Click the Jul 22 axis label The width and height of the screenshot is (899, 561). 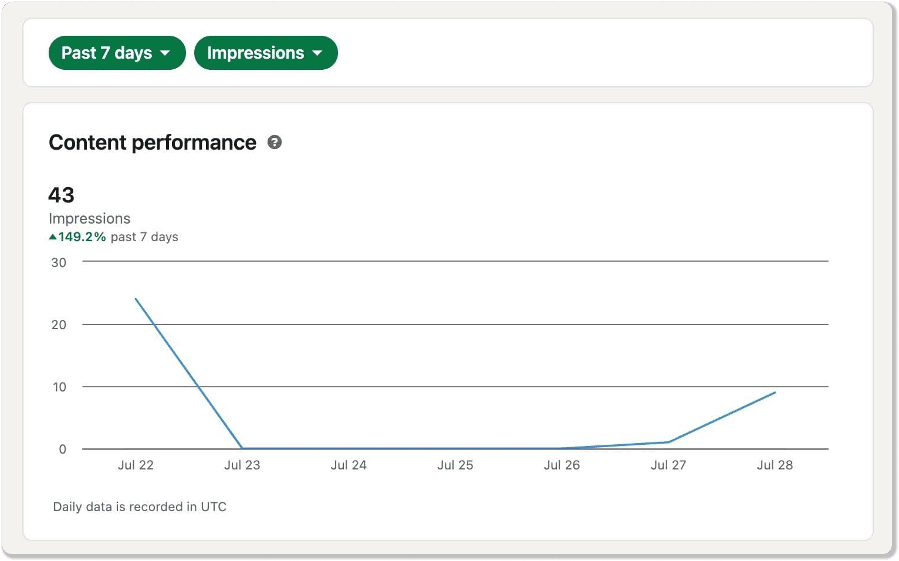136,465
